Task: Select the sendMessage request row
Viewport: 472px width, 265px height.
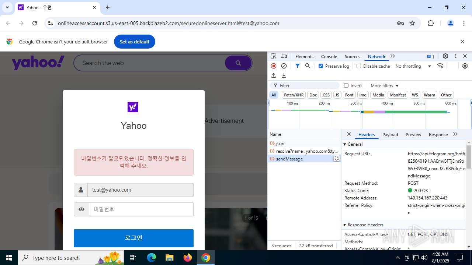Action: [304, 159]
